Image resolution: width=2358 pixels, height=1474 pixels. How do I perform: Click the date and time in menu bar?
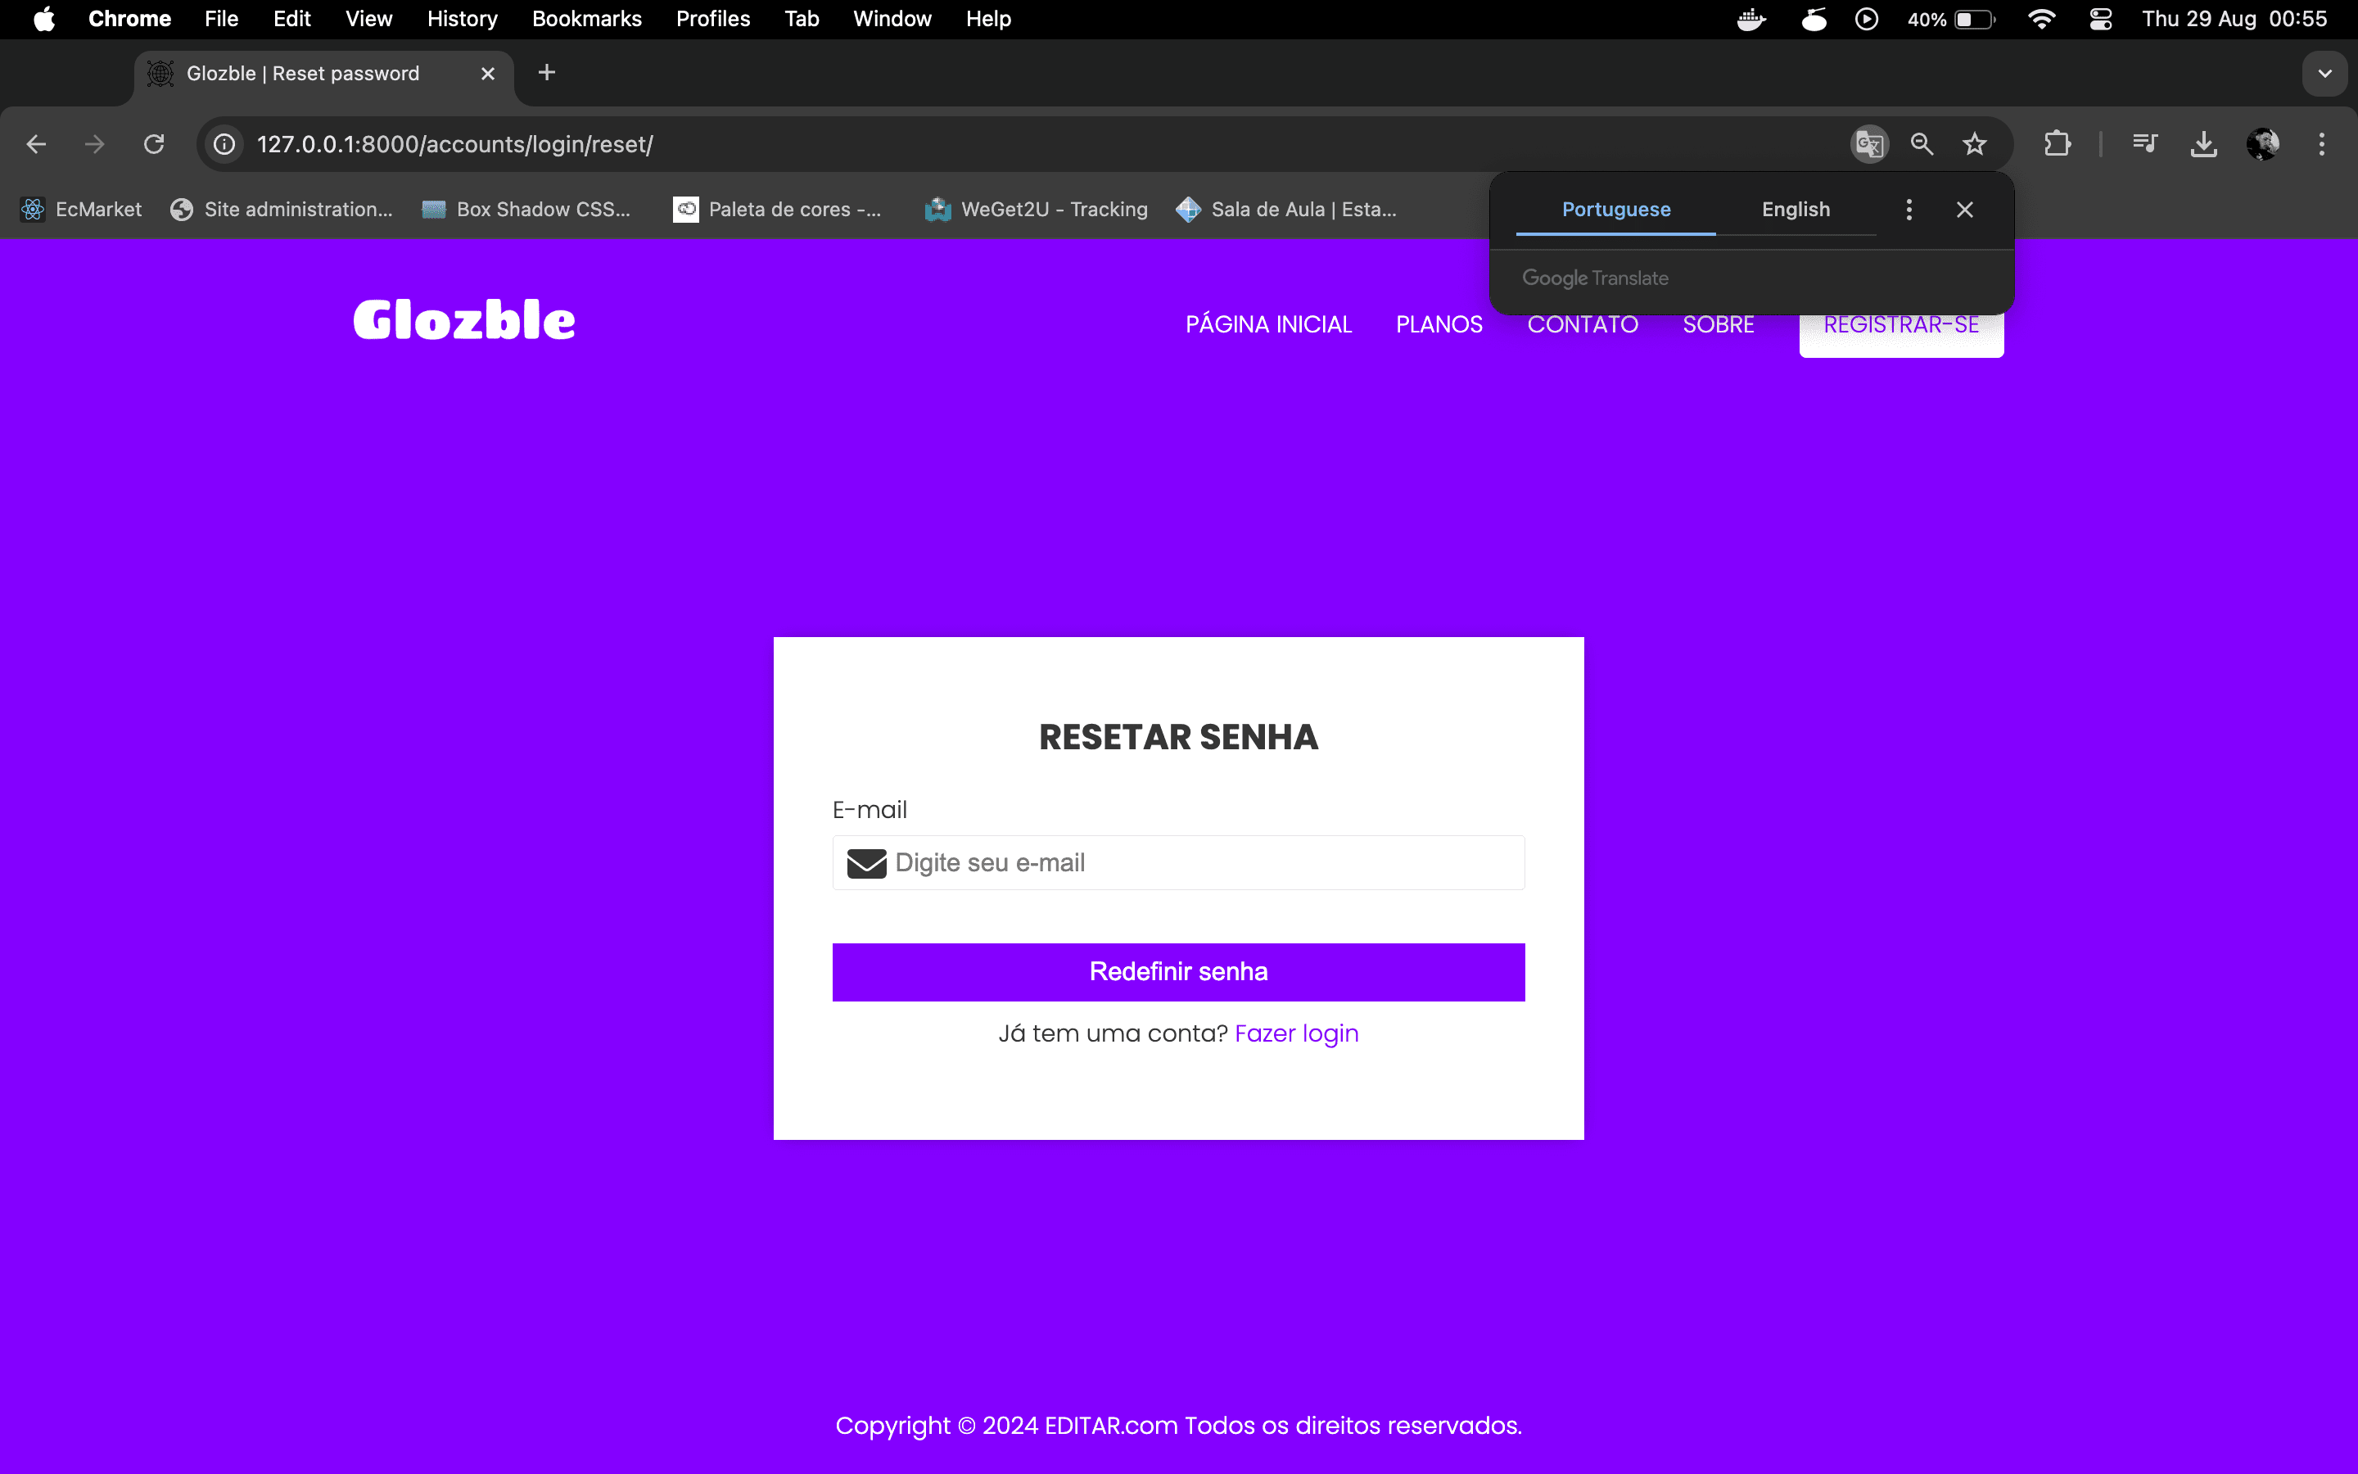tap(2234, 20)
